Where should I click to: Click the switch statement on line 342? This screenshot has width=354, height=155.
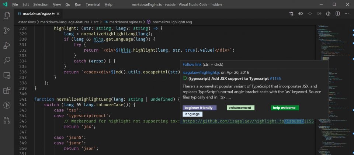click(90, 105)
